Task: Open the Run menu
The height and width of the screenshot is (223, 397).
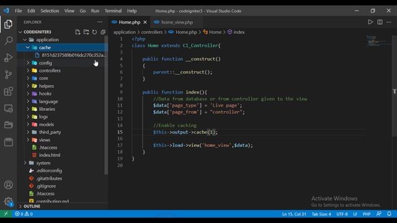Action: pos(95,11)
